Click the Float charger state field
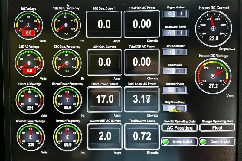The width and height of the screenshot is (242, 161). click(x=217, y=127)
